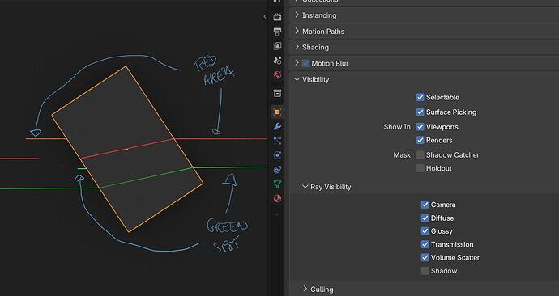Open the Output properties tab
Screen dimensions: 559x296
277,32
